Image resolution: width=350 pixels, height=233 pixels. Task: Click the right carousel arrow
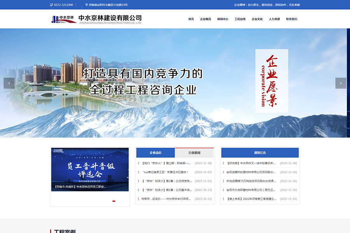coord(341,83)
